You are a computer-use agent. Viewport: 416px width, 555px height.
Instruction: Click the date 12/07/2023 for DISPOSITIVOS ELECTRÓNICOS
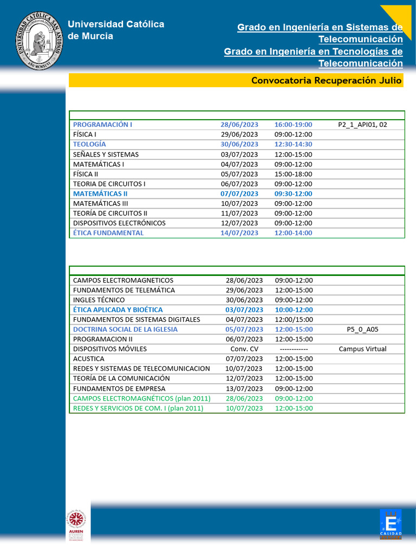239,223
